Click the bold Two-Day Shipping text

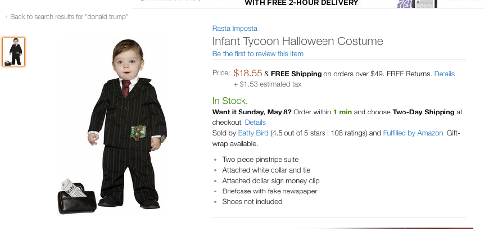pos(423,112)
